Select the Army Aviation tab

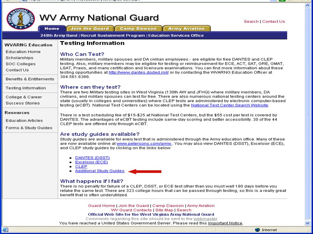[186, 29]
